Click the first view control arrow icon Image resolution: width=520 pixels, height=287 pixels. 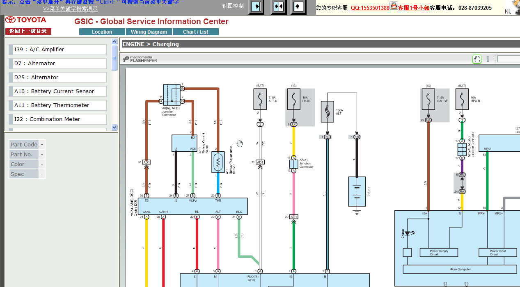coord(257,7)
